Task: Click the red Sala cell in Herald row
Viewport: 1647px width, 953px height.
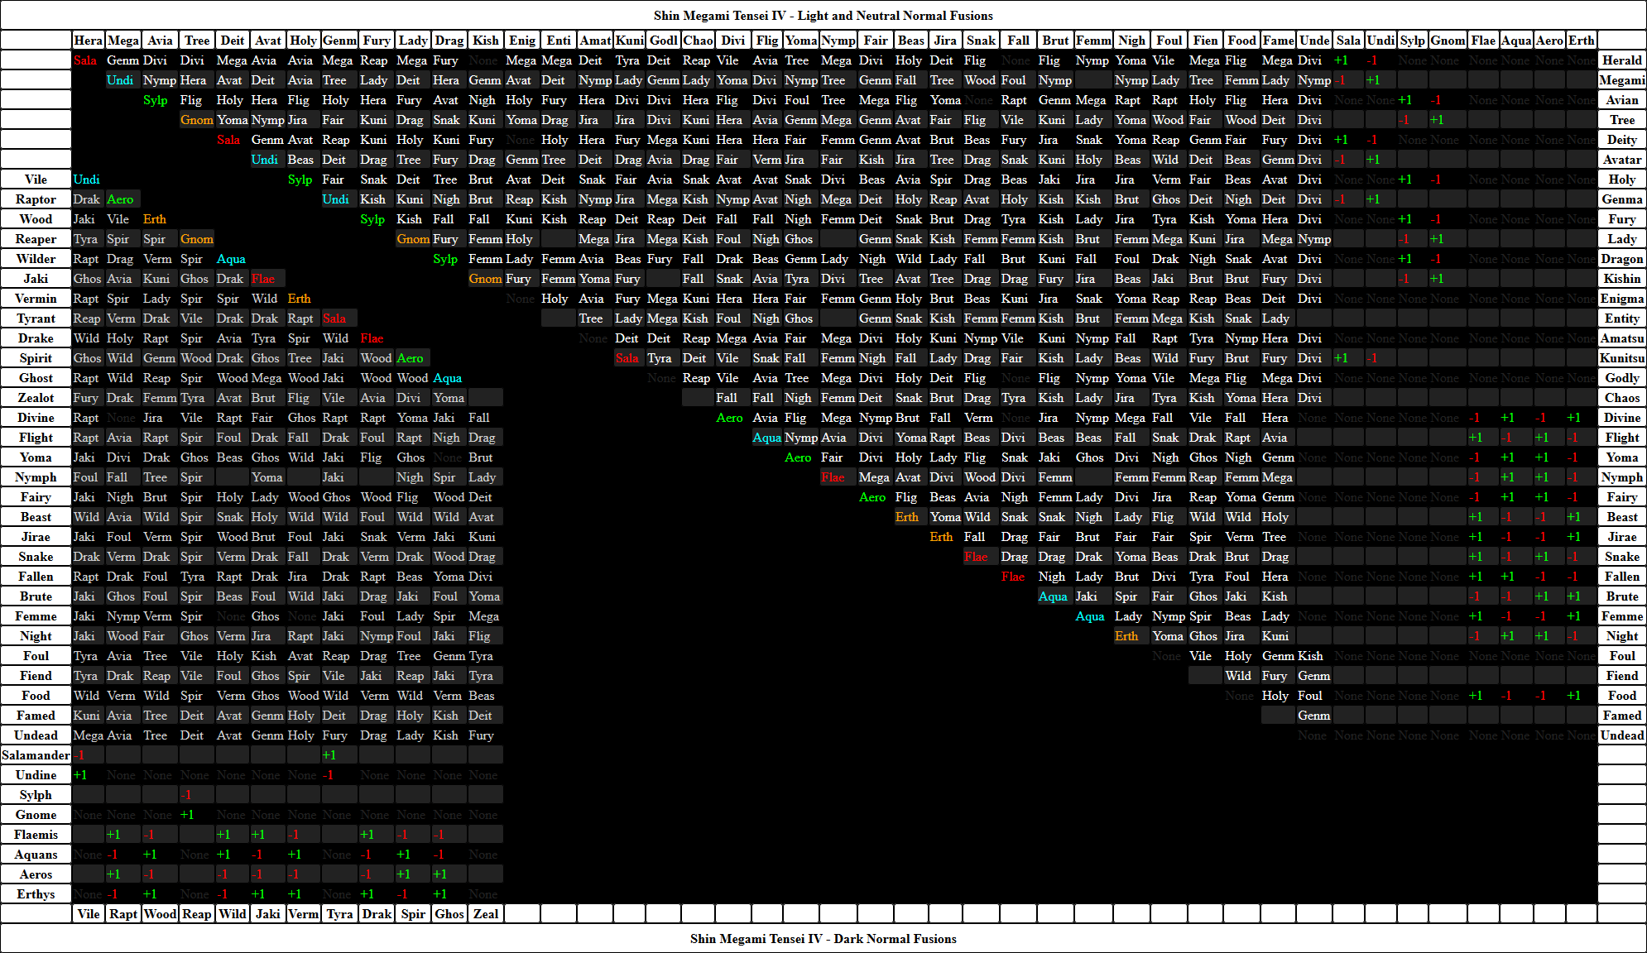Action: (x=85, y=60)
